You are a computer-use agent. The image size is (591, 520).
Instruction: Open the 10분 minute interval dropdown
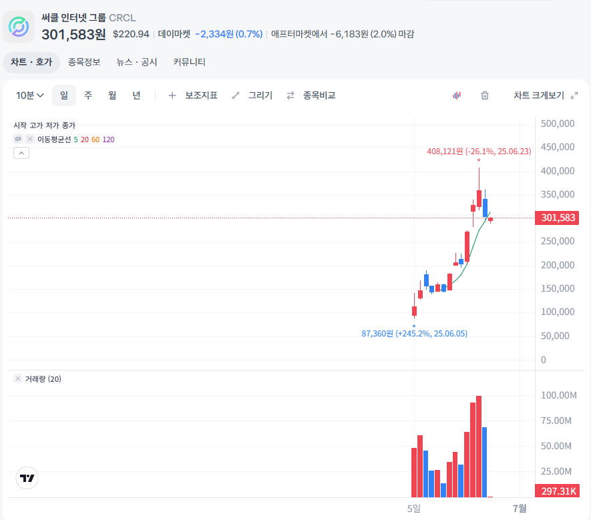[x=30, y=95]
